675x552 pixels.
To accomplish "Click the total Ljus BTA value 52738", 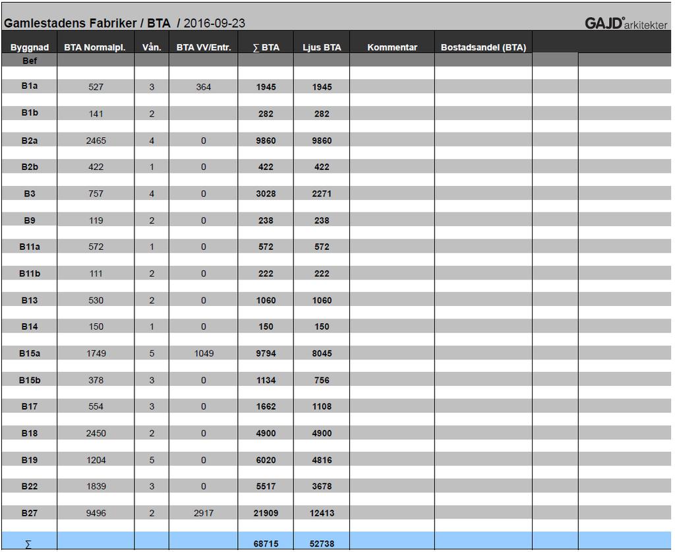I will click(322, 544).
